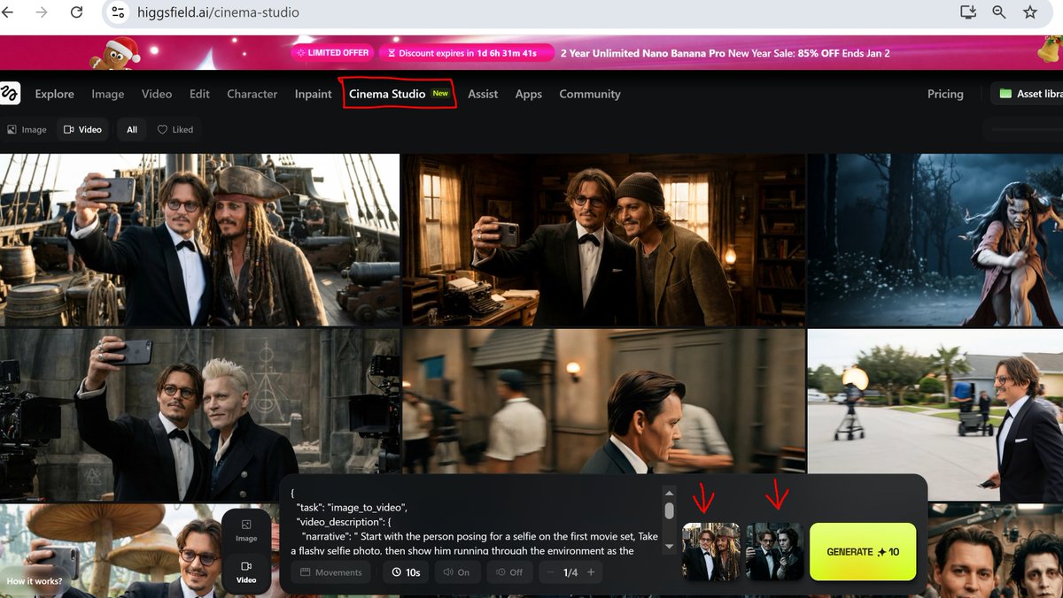Increase generation count with plus

(x=591, y=572)
